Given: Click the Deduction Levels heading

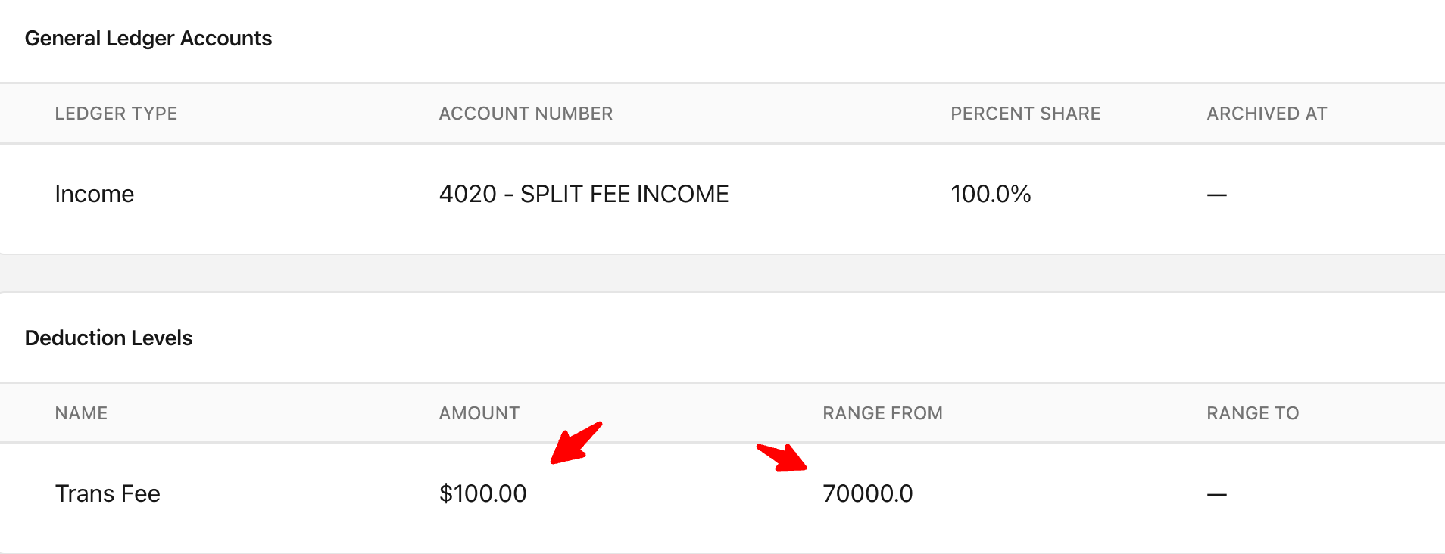Looking at the screenshot, I should (x=109, y=338).
